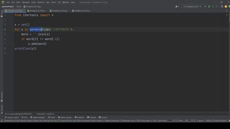
Task: Open the Python Packages tool window
Action: tap(37, 118)
